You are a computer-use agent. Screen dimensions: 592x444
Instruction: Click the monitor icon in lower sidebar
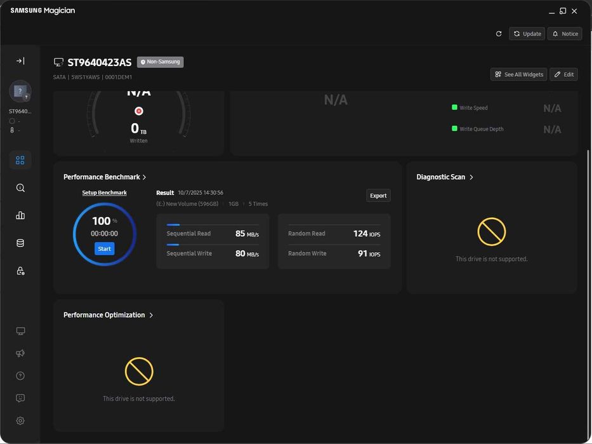coord(20,331)
